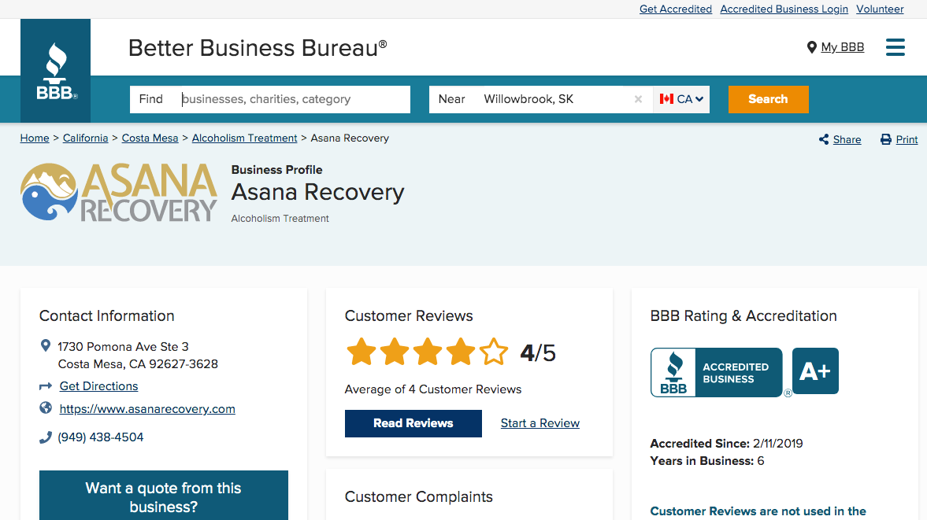Click the Read Reviews button
Image resolution: width=927 pixels, height=520 pixels.
coord(413,423)
